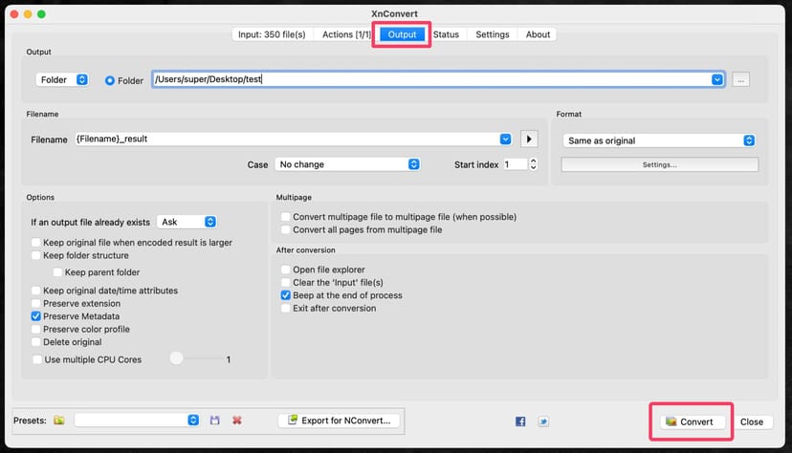This screenshot has height=453, width=792.
Task: Switch to the Status tab
Action: 446,34
